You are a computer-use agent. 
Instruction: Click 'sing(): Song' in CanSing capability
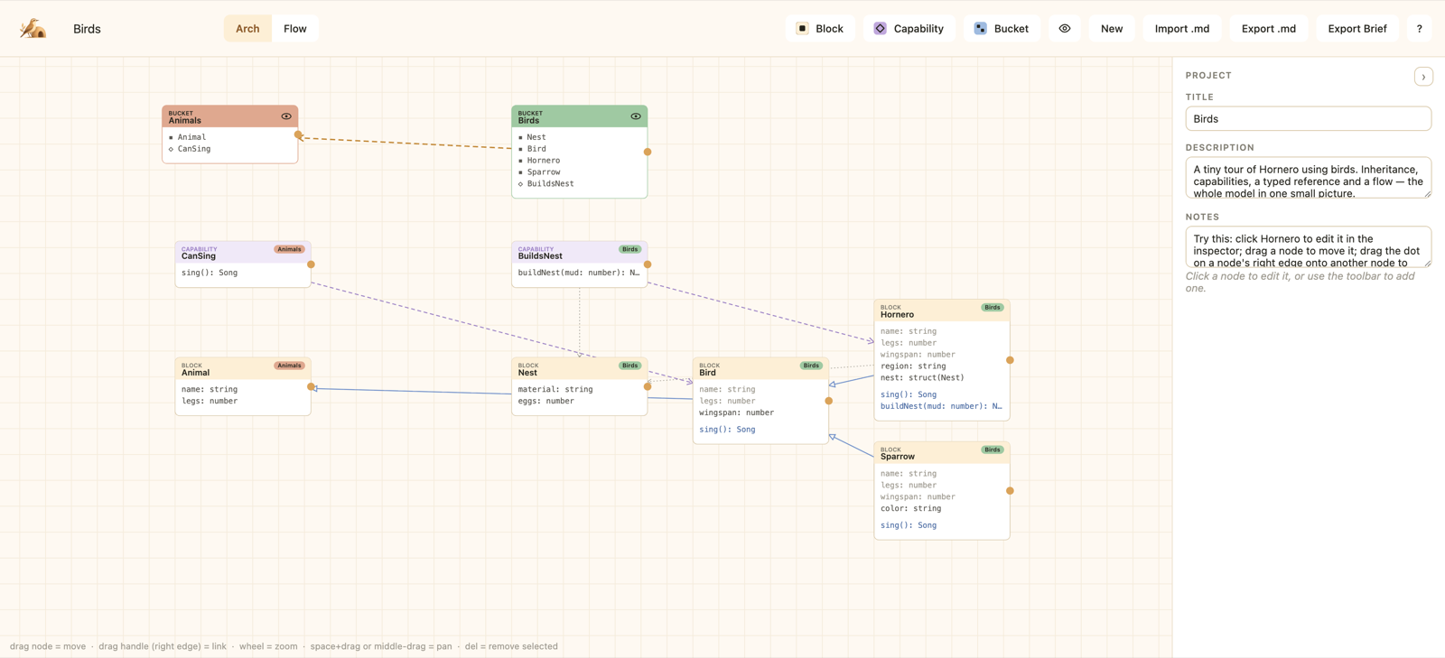210,273
